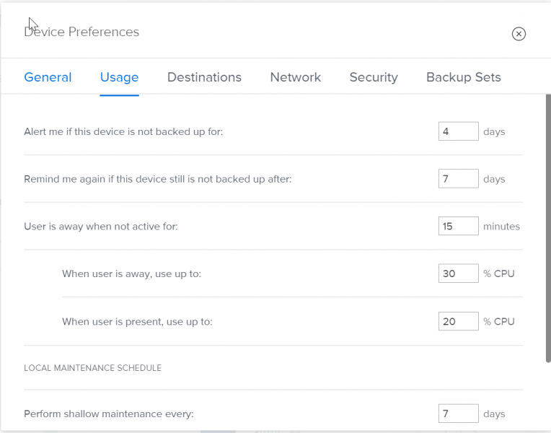Close the Device Preferences dialog

(519, 34)
